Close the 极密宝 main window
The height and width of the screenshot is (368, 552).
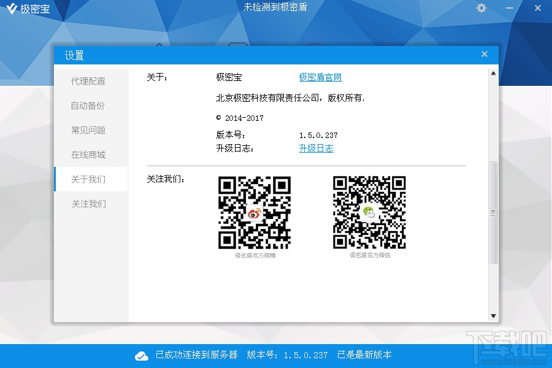[x=537, y=8]
